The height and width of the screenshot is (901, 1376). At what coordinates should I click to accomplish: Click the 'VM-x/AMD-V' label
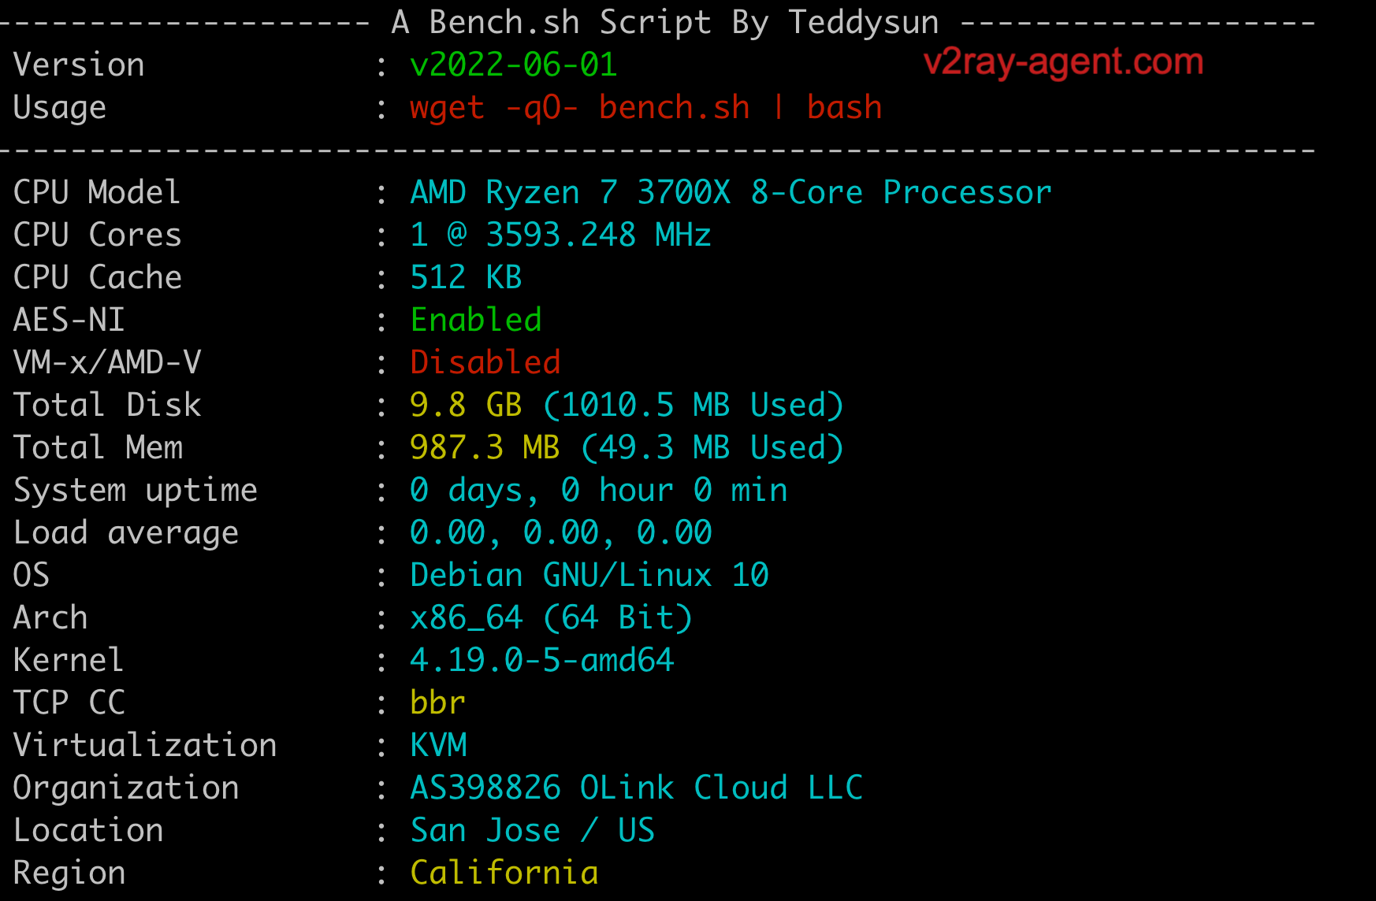point(107,362)
